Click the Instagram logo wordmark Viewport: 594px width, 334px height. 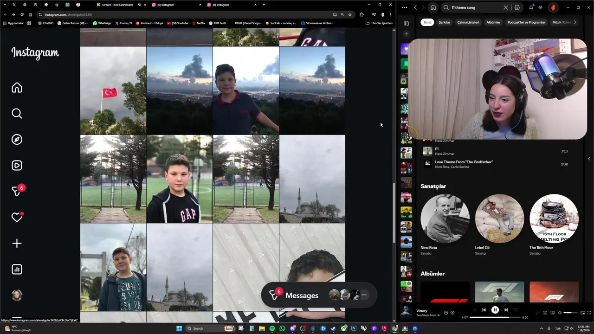[x=35, y=53]
